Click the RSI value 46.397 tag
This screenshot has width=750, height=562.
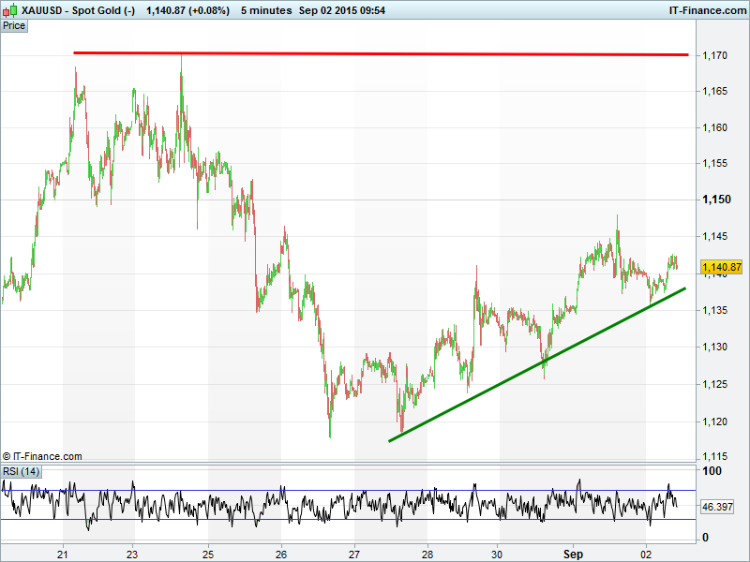717,507
